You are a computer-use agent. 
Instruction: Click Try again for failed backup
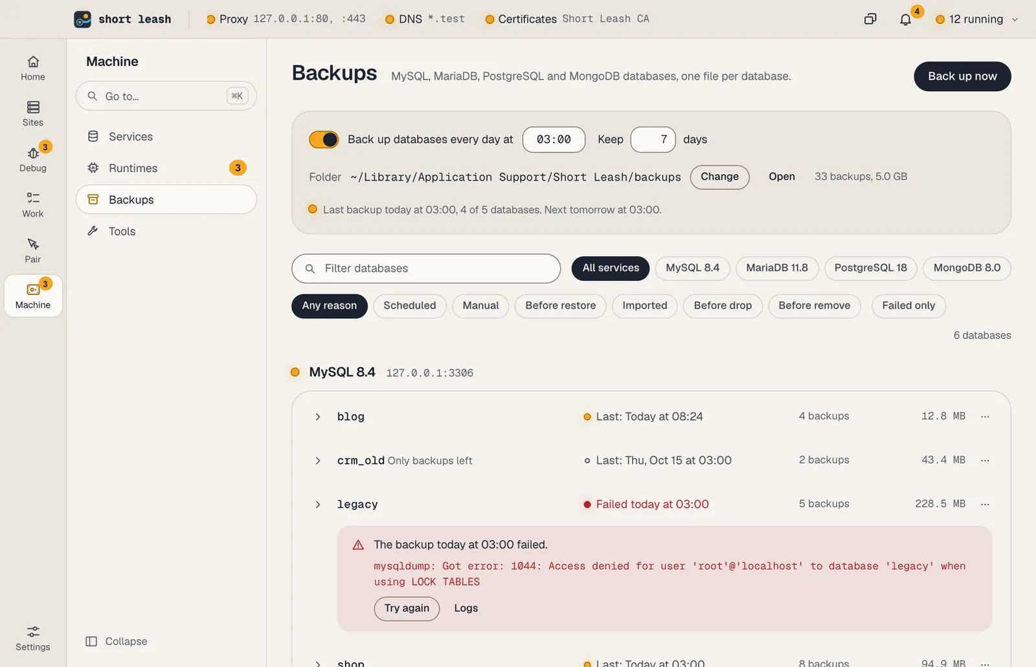[x=407, y=609]
